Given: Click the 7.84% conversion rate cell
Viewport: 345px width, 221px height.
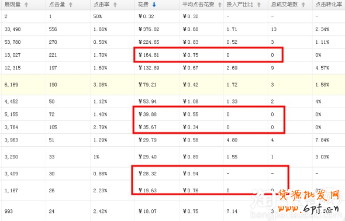Looking at the screenshot, I should 322,140.
